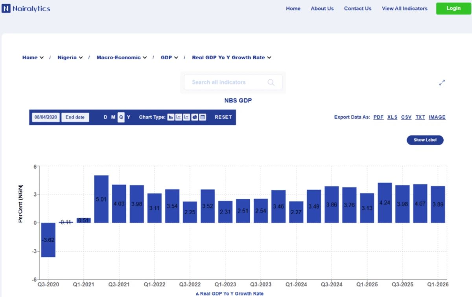472x297 pixels.
Task: Select the line chart icon beside the bar chart icon
Action: pos(179,117)
